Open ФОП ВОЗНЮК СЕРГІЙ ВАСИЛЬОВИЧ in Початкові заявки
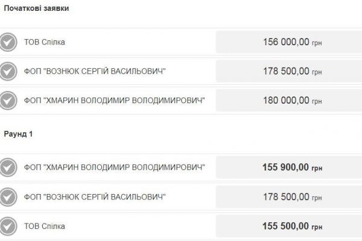Image resolution: width=362 pixels, height=241 pixels. coord(95,72)
